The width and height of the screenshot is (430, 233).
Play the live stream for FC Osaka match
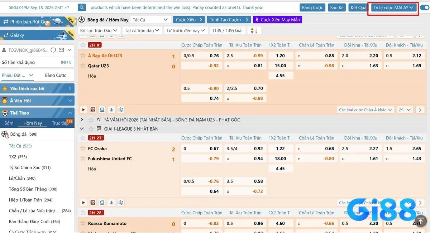pyautogui.click(x=83, y=203)
